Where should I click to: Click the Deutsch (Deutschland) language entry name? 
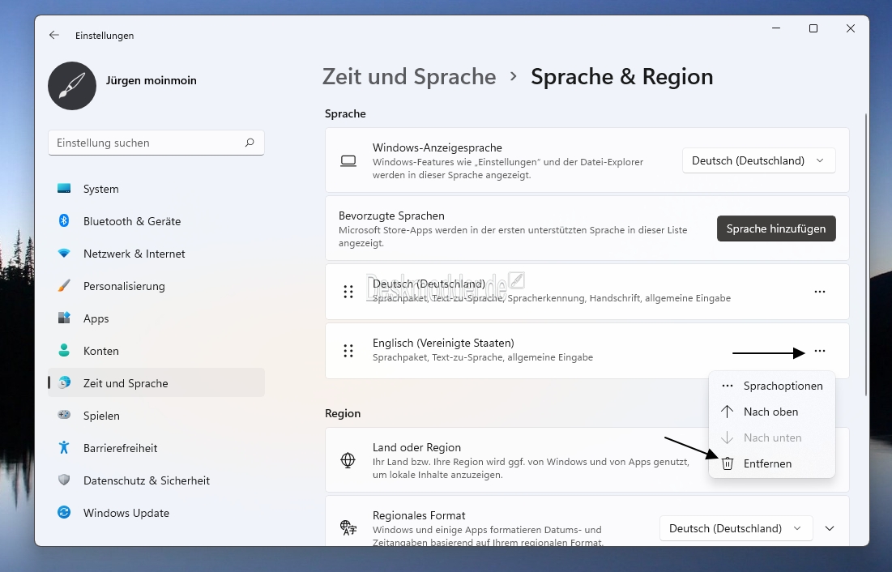click(429, 284)
